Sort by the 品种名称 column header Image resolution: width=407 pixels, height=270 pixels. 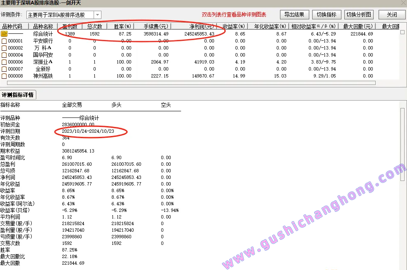coord(43,26)
